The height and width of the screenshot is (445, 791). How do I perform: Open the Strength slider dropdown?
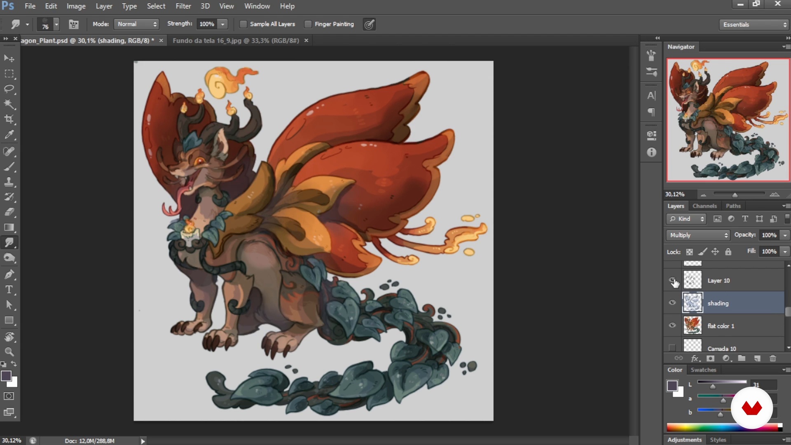click(223, 24)
